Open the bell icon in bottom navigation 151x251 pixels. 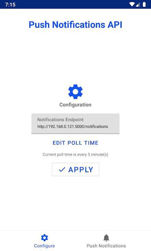pos(106,238)
